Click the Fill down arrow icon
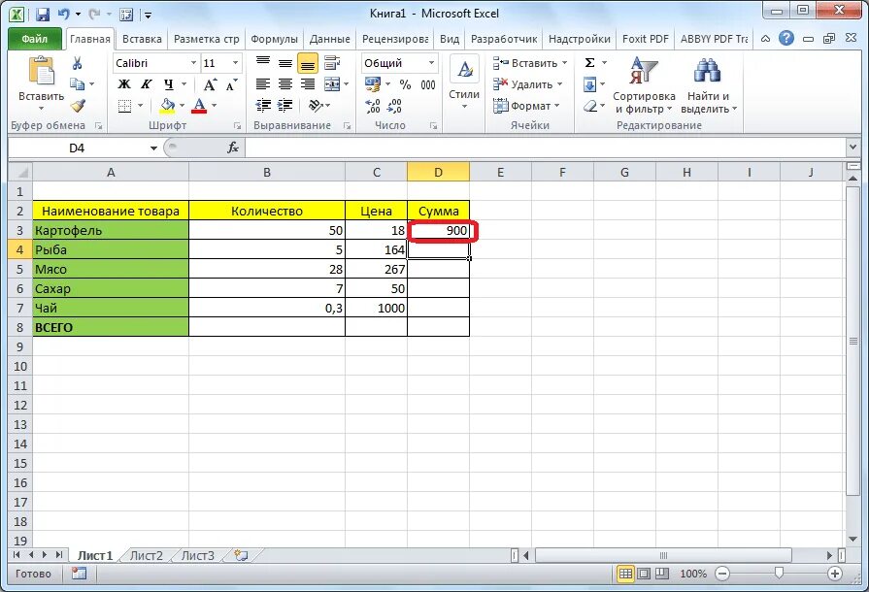 coord(589,84)
